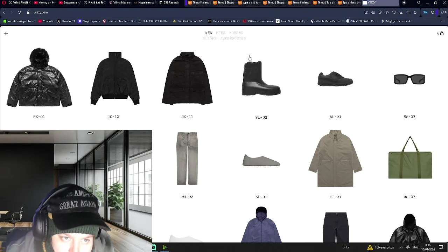
Task: Open the extensions cube icon
Action: click(433, 12)
